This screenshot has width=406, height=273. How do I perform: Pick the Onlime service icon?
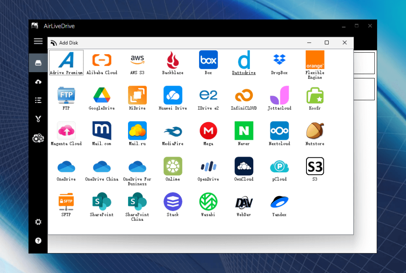[x=173, y=169]
